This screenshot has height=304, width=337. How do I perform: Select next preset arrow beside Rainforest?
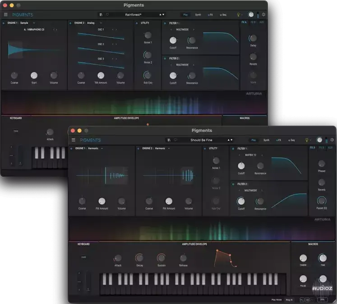click(x=163, y=14)
